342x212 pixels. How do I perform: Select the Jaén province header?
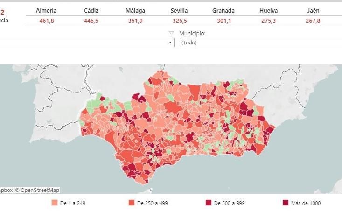click(x=313, y=10)
